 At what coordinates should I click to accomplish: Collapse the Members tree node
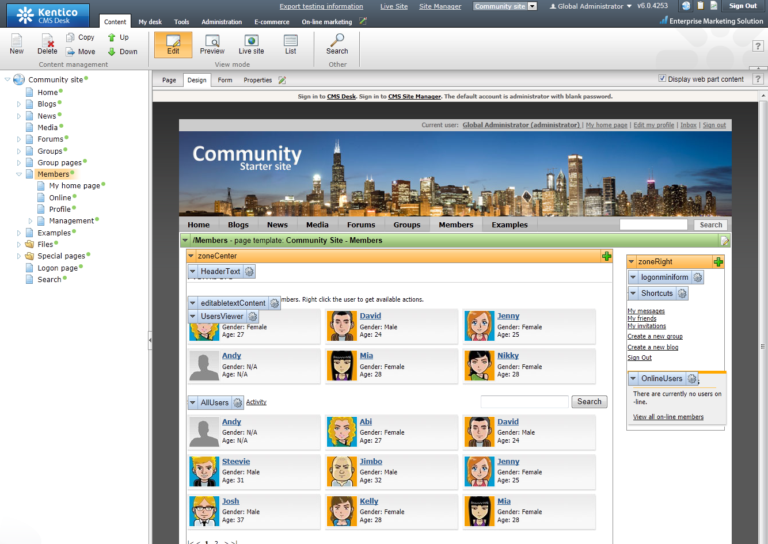pyautogui.click(x=19, y=174)
